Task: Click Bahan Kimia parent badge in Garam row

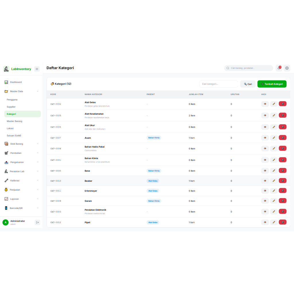Action: pos(154,201)
